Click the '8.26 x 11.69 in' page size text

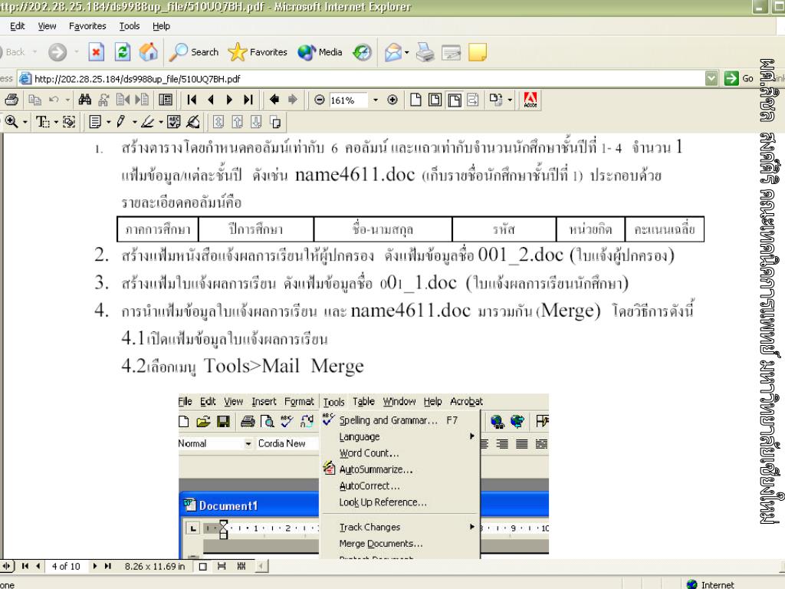(155, 567)
